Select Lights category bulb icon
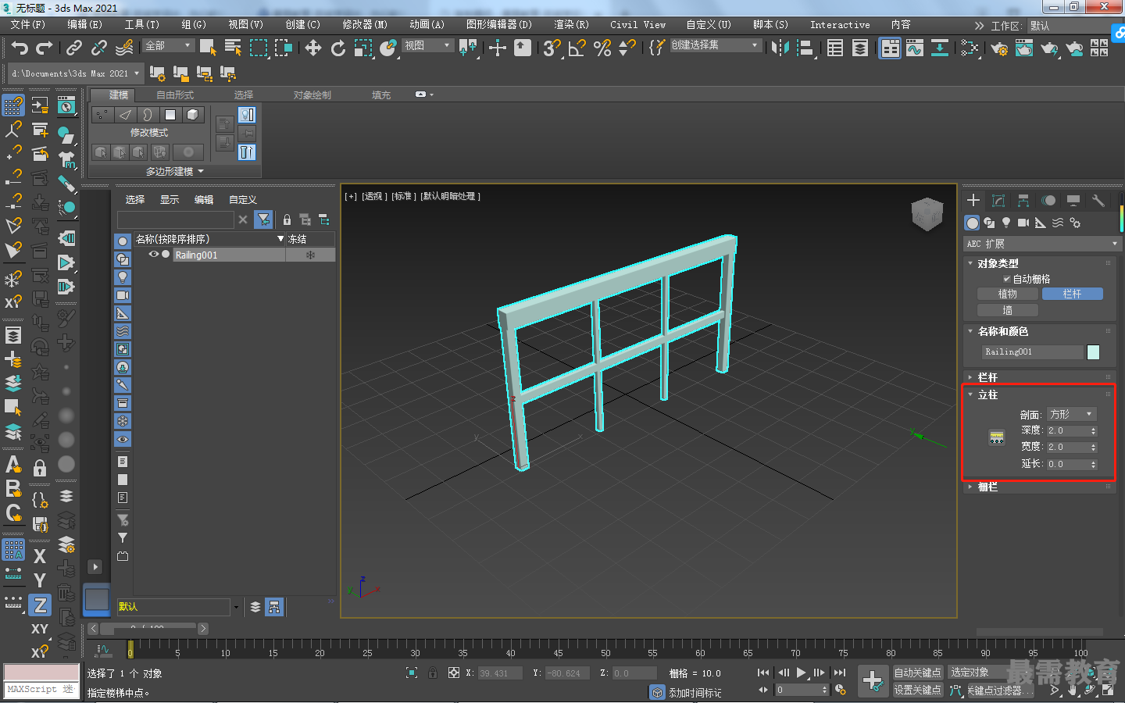1125x703 pixels. point(1006,223)
